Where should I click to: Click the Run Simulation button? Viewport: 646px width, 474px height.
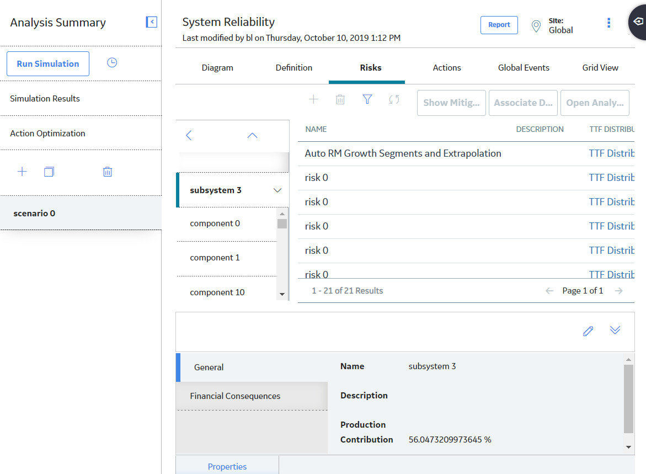point(48,64)
